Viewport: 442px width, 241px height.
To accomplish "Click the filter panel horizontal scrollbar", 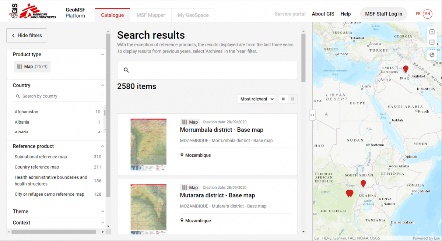I will pos(54,232).
